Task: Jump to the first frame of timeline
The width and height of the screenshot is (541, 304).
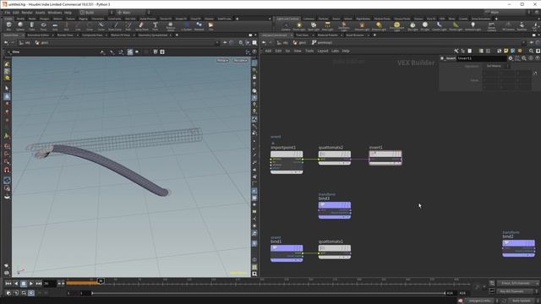Action: click(8, 284)
